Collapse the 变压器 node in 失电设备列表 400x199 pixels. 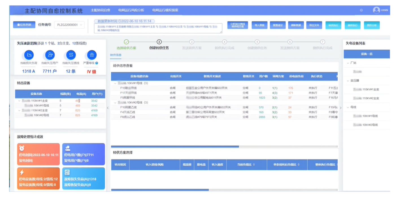pos(348,81)
